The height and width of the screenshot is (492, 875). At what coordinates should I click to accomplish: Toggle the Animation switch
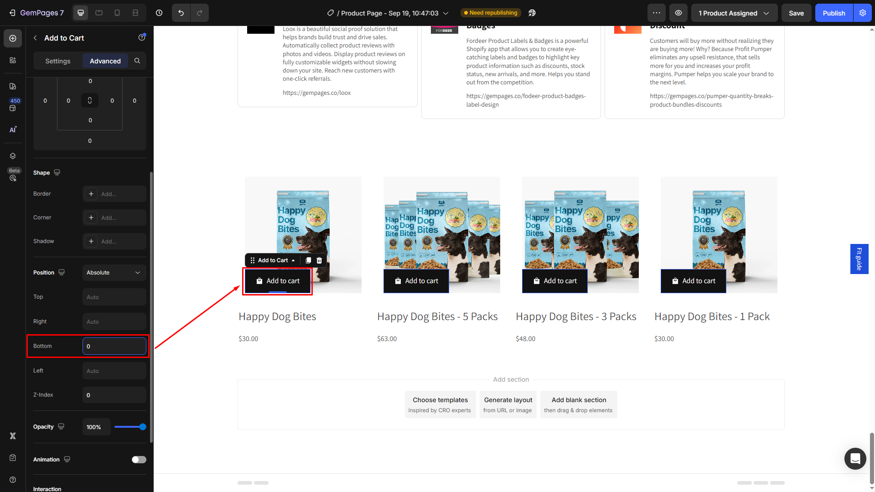click(139, 460)
